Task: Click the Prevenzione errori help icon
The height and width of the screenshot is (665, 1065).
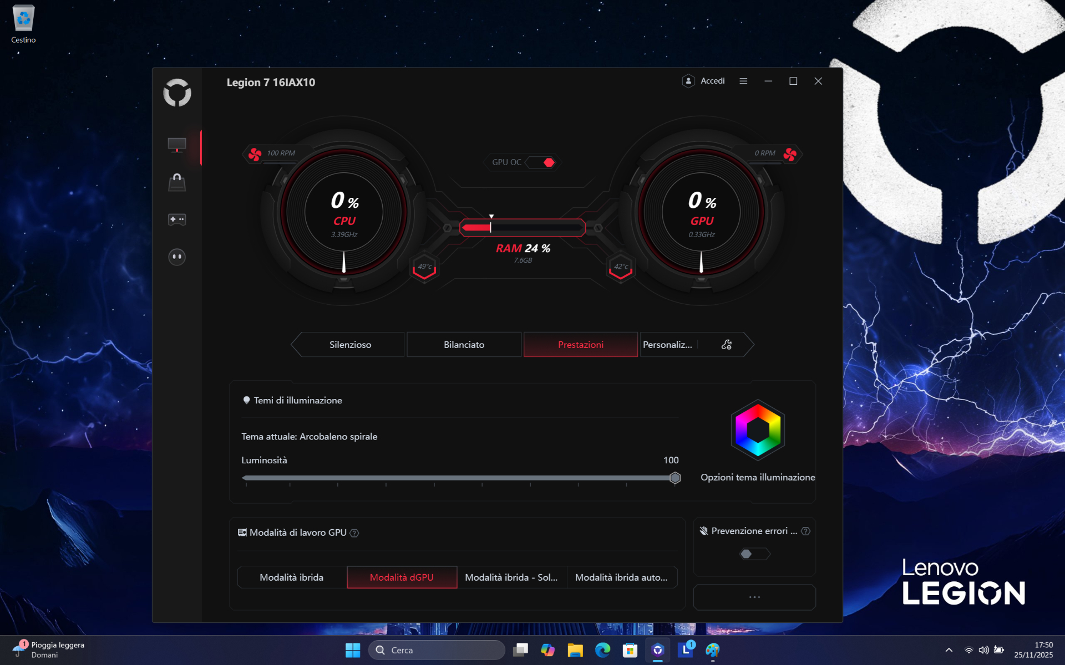Action: 806,531
